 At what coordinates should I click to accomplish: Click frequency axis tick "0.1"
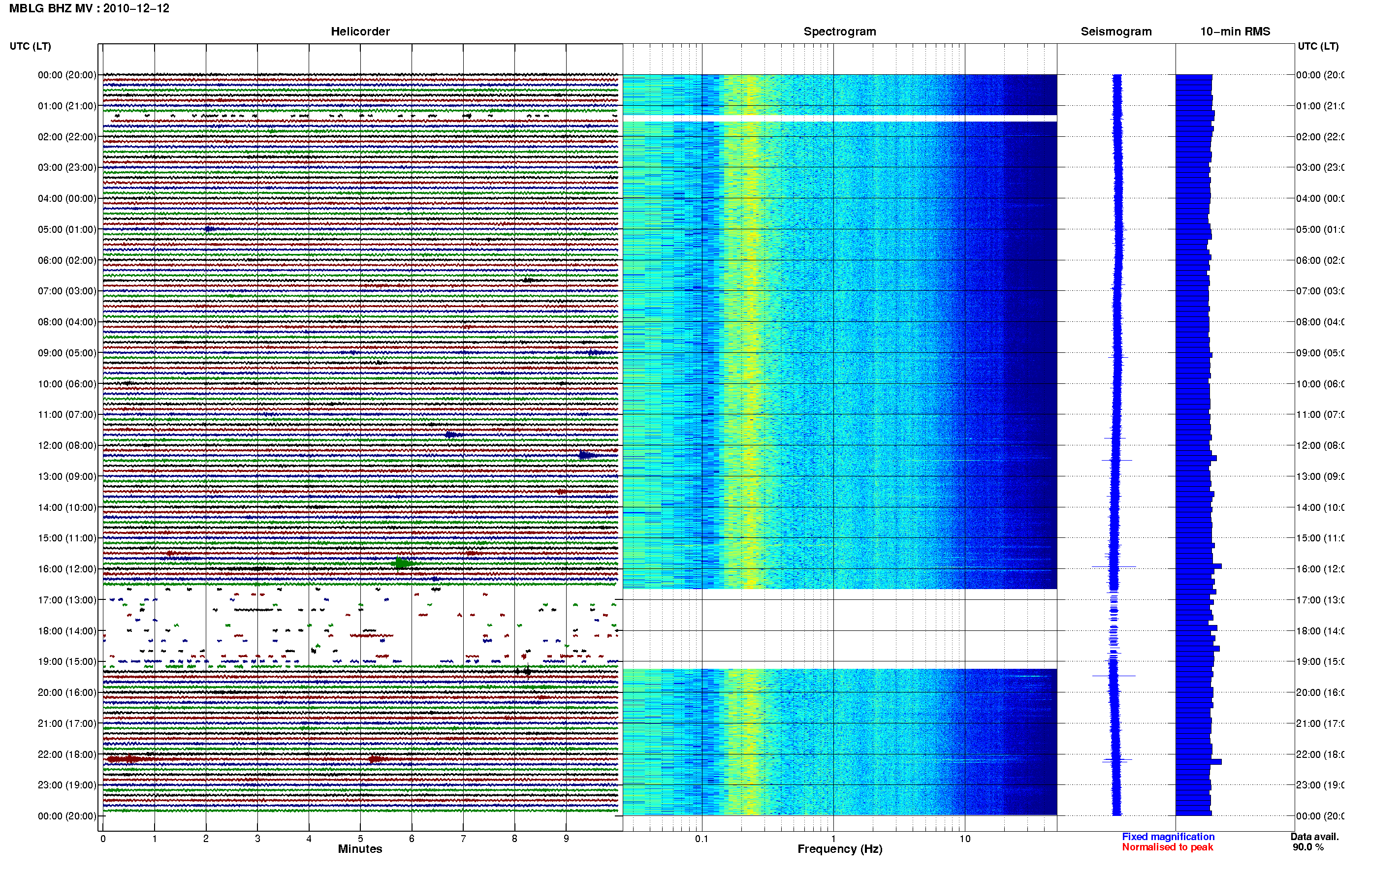click(x=701, y=839)
